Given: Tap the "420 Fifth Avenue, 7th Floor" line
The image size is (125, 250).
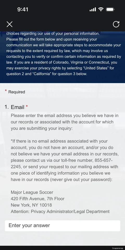Looking at the screenshot, I should point(37,199).
